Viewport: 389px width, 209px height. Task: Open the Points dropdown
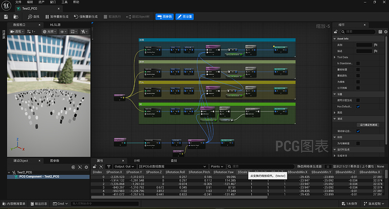217,166
